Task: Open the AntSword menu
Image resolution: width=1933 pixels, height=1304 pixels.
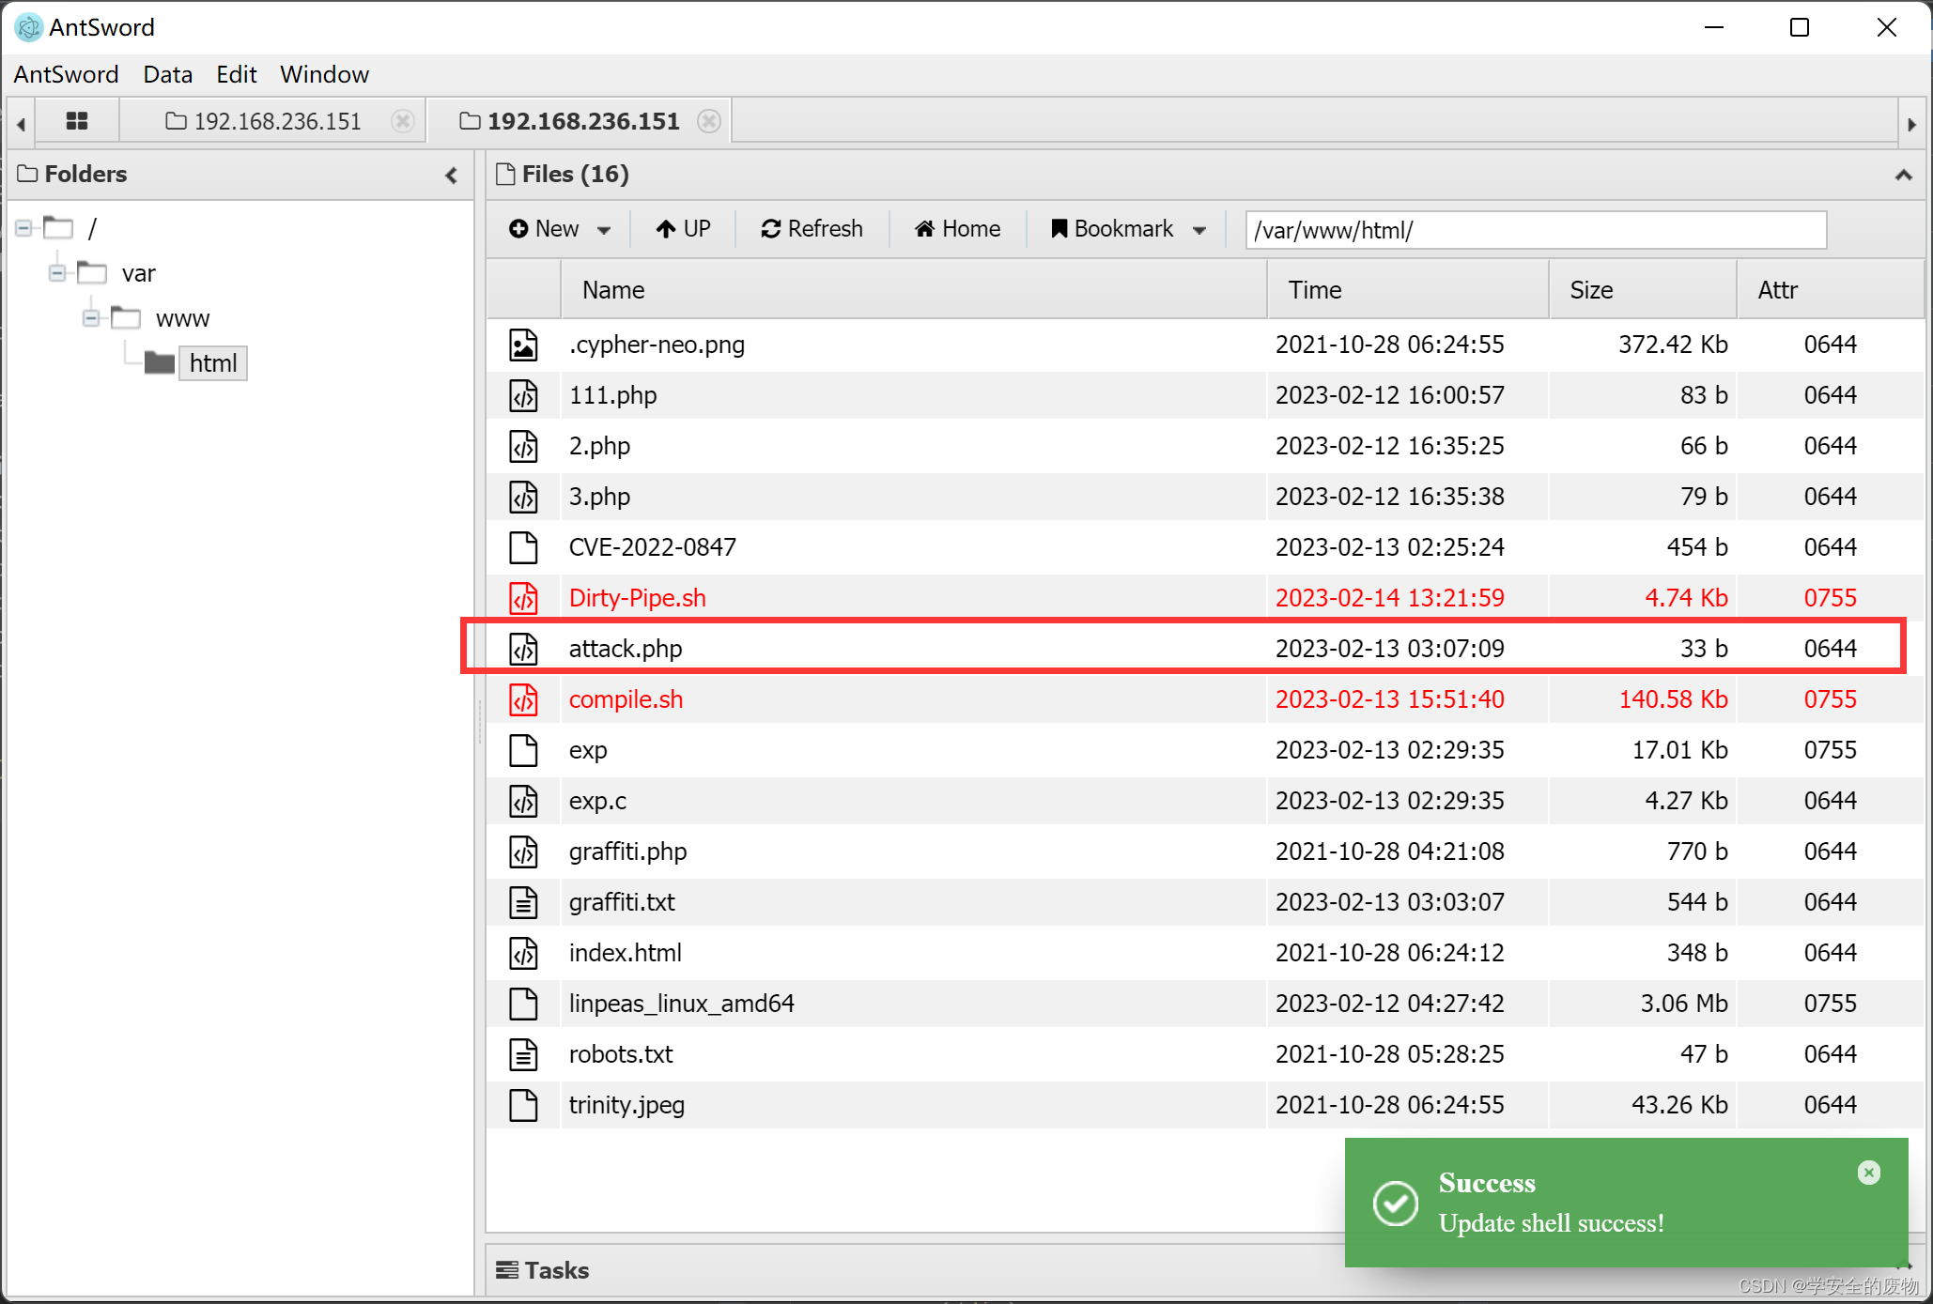Action: 66,74
